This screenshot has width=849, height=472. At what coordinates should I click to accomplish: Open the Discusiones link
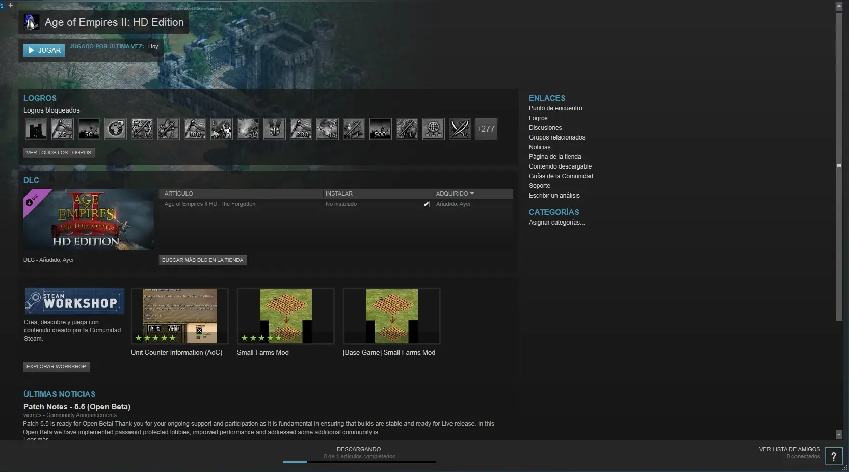point(545,128)
